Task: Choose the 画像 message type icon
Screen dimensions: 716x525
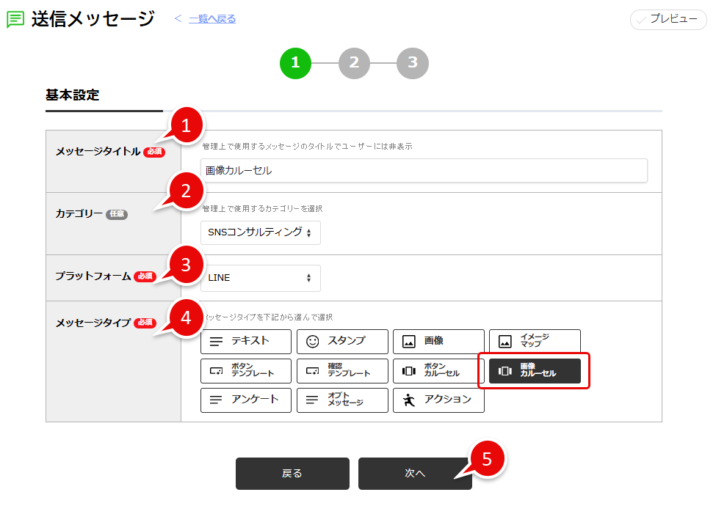Action: tap(438, 342)
